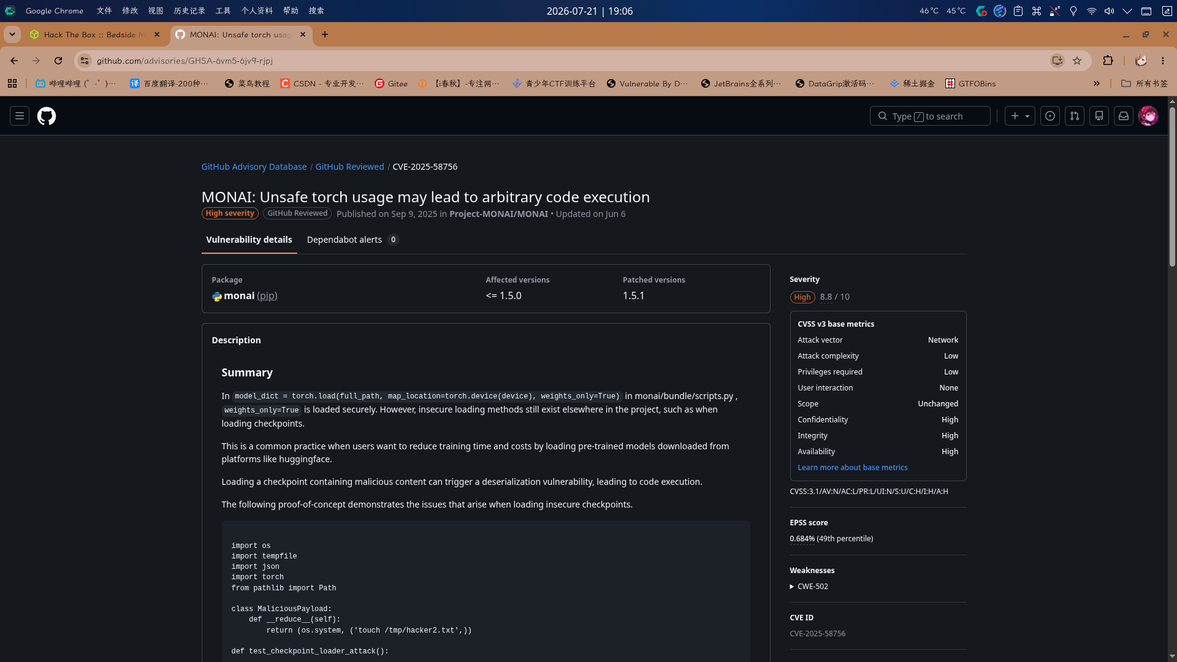
Task: Open Chrome's three-dot menu
Action: click(1163, 61)
